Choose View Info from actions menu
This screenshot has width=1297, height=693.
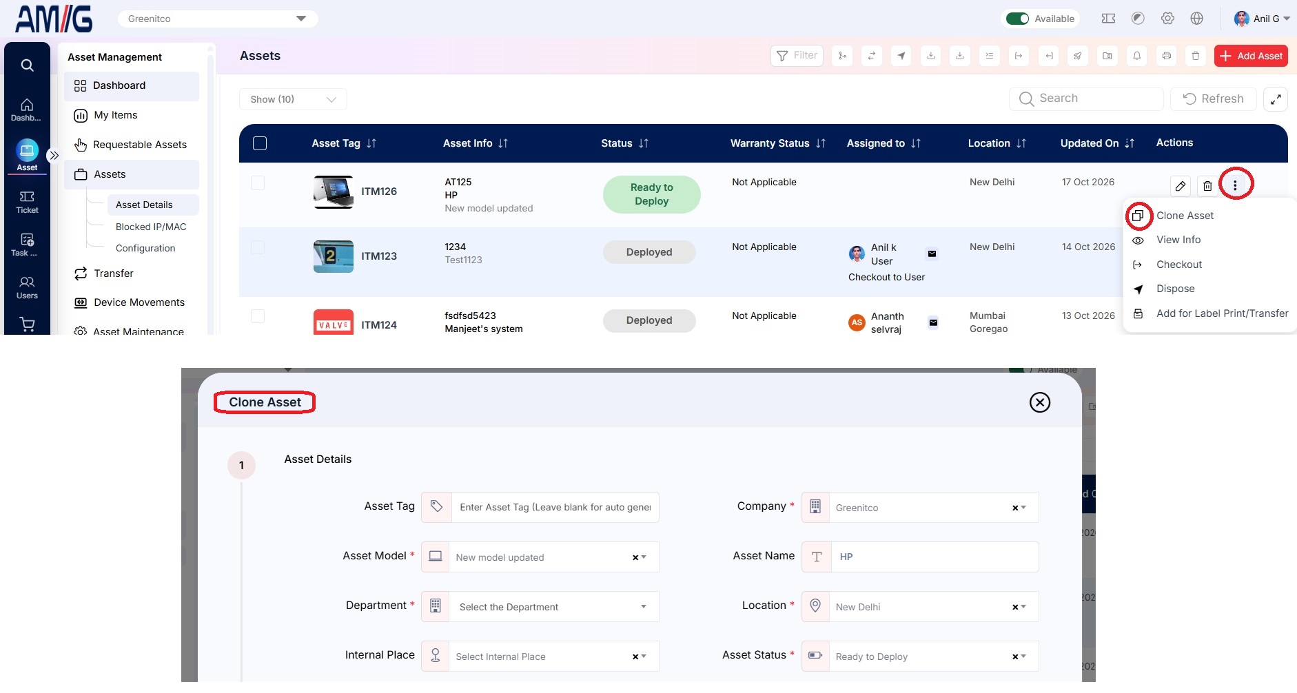point(1178,240)
